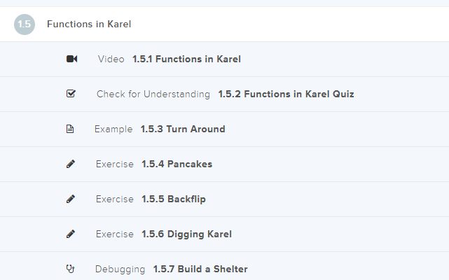
Task: Click the pencil icon next to Backflip
Action: click(71, 199)
